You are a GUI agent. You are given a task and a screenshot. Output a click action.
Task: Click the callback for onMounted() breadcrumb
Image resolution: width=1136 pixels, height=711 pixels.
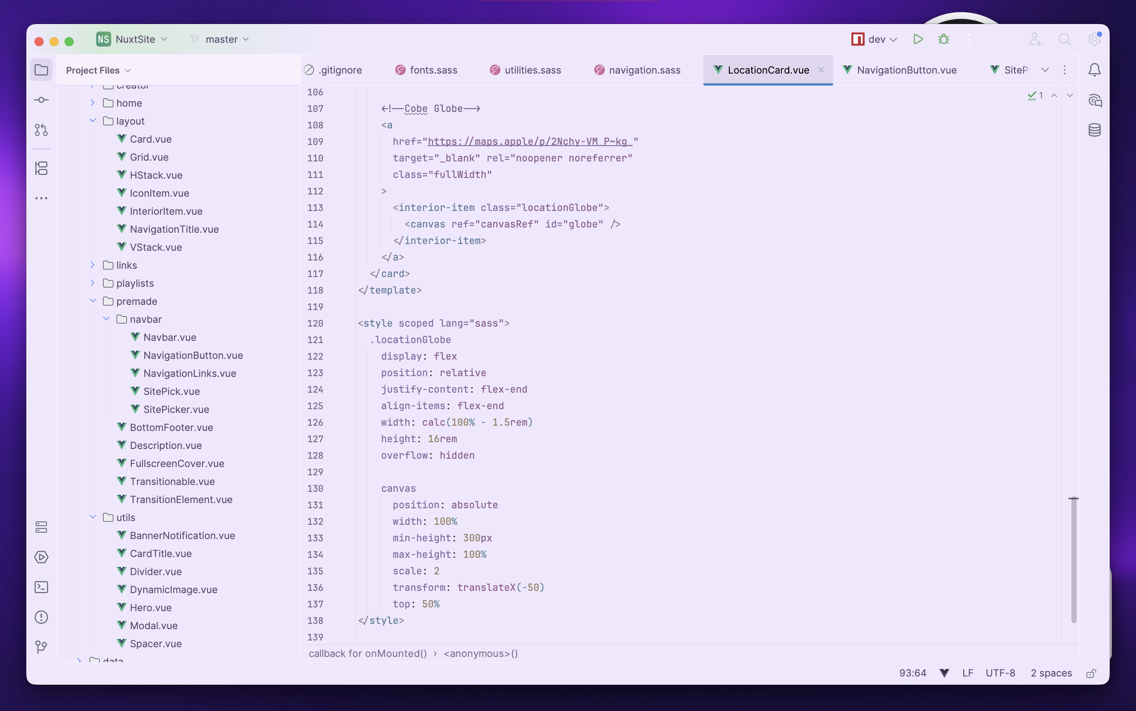click(367, 653)
